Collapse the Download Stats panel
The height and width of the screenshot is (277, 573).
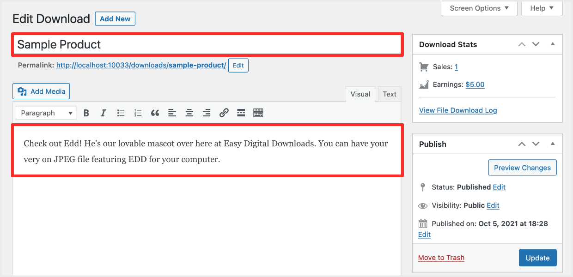(553, 44)
